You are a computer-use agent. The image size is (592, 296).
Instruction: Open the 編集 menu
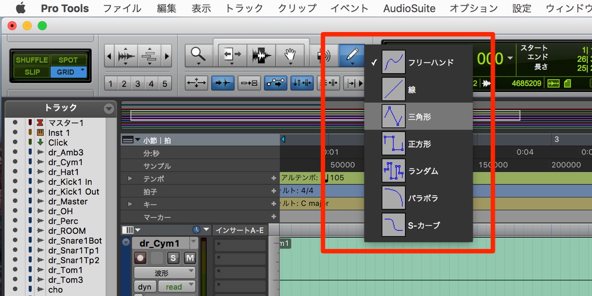pos(166,8)
